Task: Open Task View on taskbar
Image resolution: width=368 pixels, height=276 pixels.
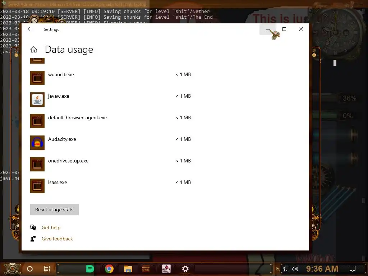Action: [x=47, y=269]
